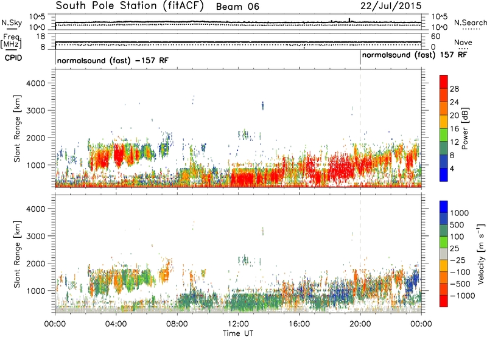Click the '10^5' label on left noise axis
Screen dimensions: 487x337
point(37,16)
